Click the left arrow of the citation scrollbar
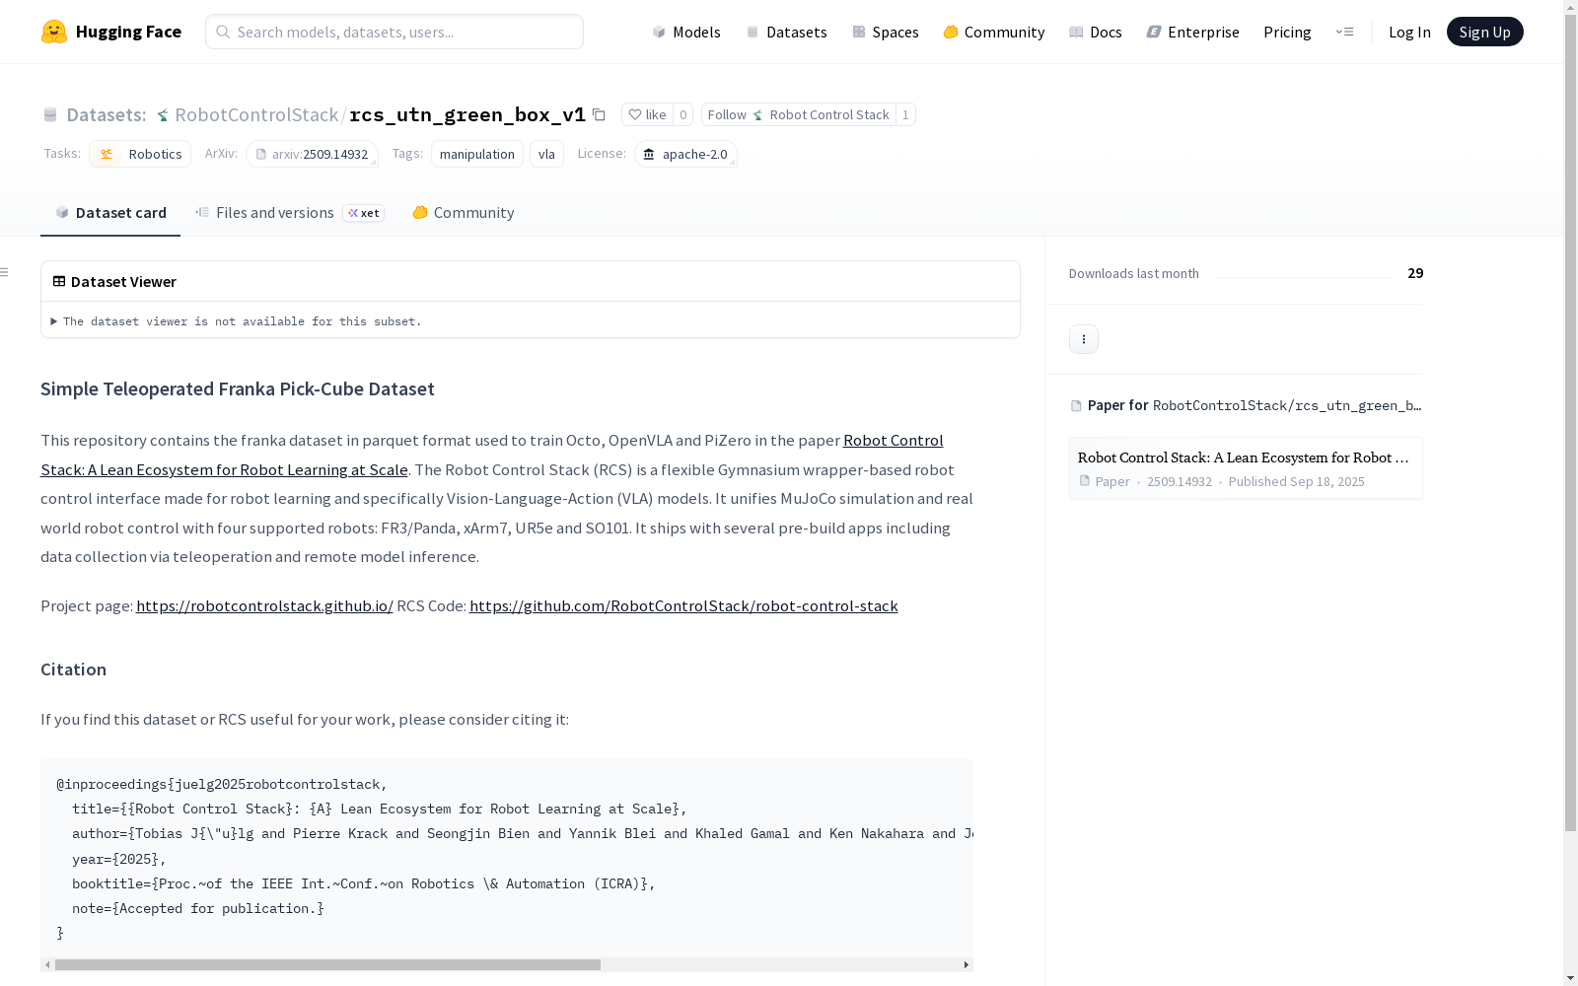 pos(47,964)
